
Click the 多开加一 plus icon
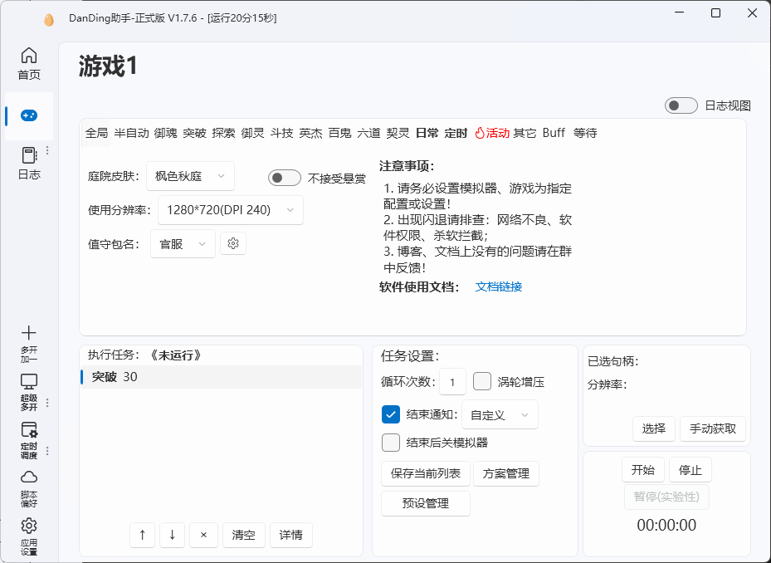29,333
